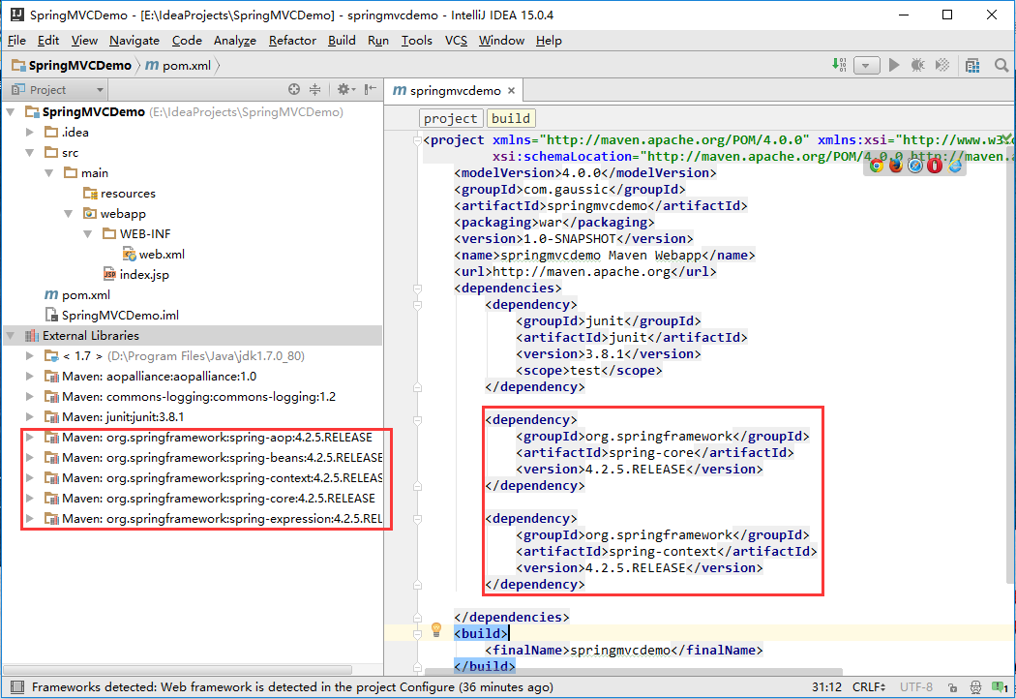Expand the spring-core library node
Screen dimensions: 1016x699
pos(30,498)
